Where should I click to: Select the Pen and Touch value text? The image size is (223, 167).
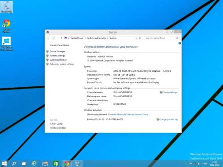click(x=136, y=82)
